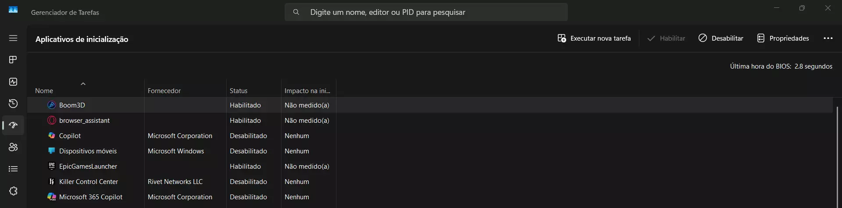
Task: Open the three-dots more options menu
Action: coord(828,38)
